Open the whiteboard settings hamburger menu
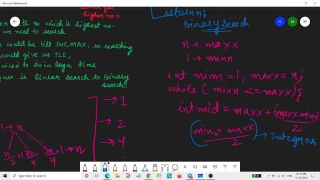Viewport: 320px width, 180px height. (x=305, y=21)
